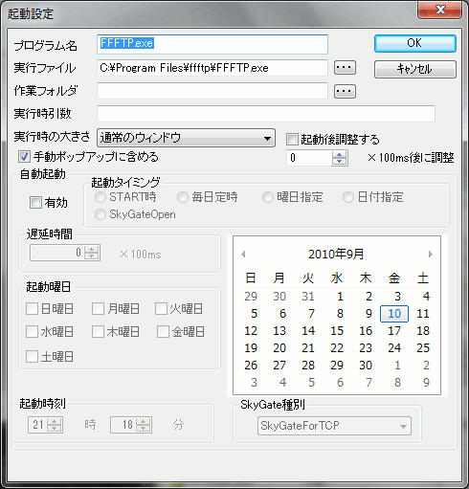The image size is (469, 489).
Task: Increase the ×100ms後に調整 spinner value
Action: coord(339,154)
